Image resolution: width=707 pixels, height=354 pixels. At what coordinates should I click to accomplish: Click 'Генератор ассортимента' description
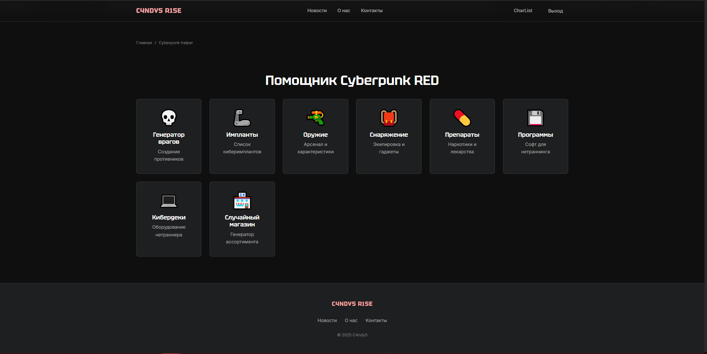pos(242,238)
